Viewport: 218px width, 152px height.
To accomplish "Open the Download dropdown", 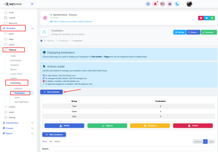I will point(209,32).
